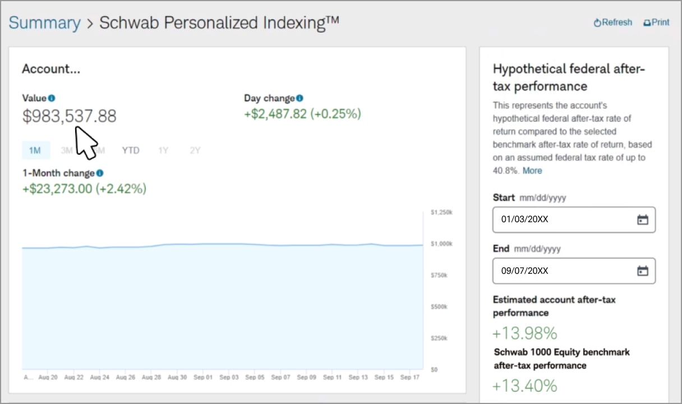Click the Aug 22 date label
This screenshot has height=404, width=682.
(73, 378)
